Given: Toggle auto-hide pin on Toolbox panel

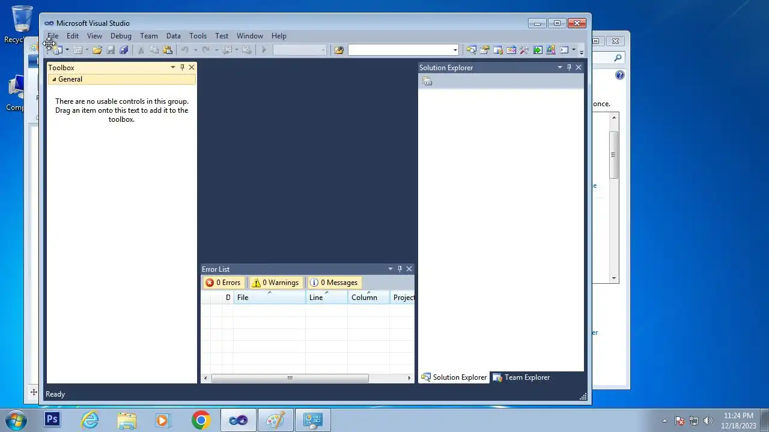Looking at the screenshot, I should (182, 68).
